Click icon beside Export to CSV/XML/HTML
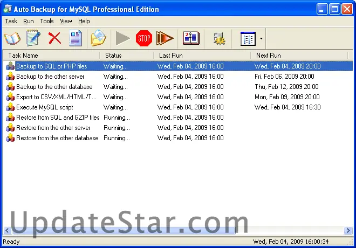 click(x=10, y=97)
